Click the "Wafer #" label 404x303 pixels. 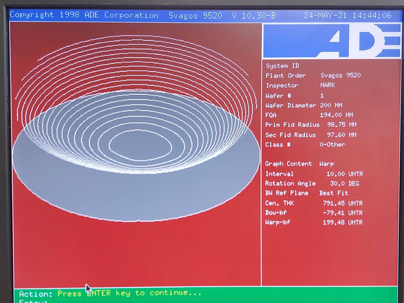[x=278, y=96]
